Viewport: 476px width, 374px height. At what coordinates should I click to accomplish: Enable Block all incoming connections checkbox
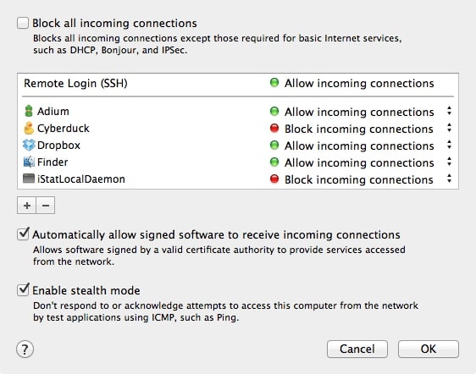pos(23,23)
